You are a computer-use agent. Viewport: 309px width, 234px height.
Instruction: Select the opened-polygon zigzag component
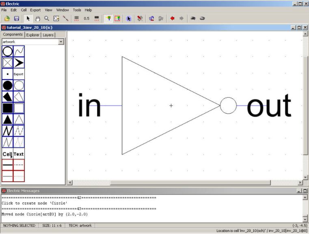(x=7, y=131)
